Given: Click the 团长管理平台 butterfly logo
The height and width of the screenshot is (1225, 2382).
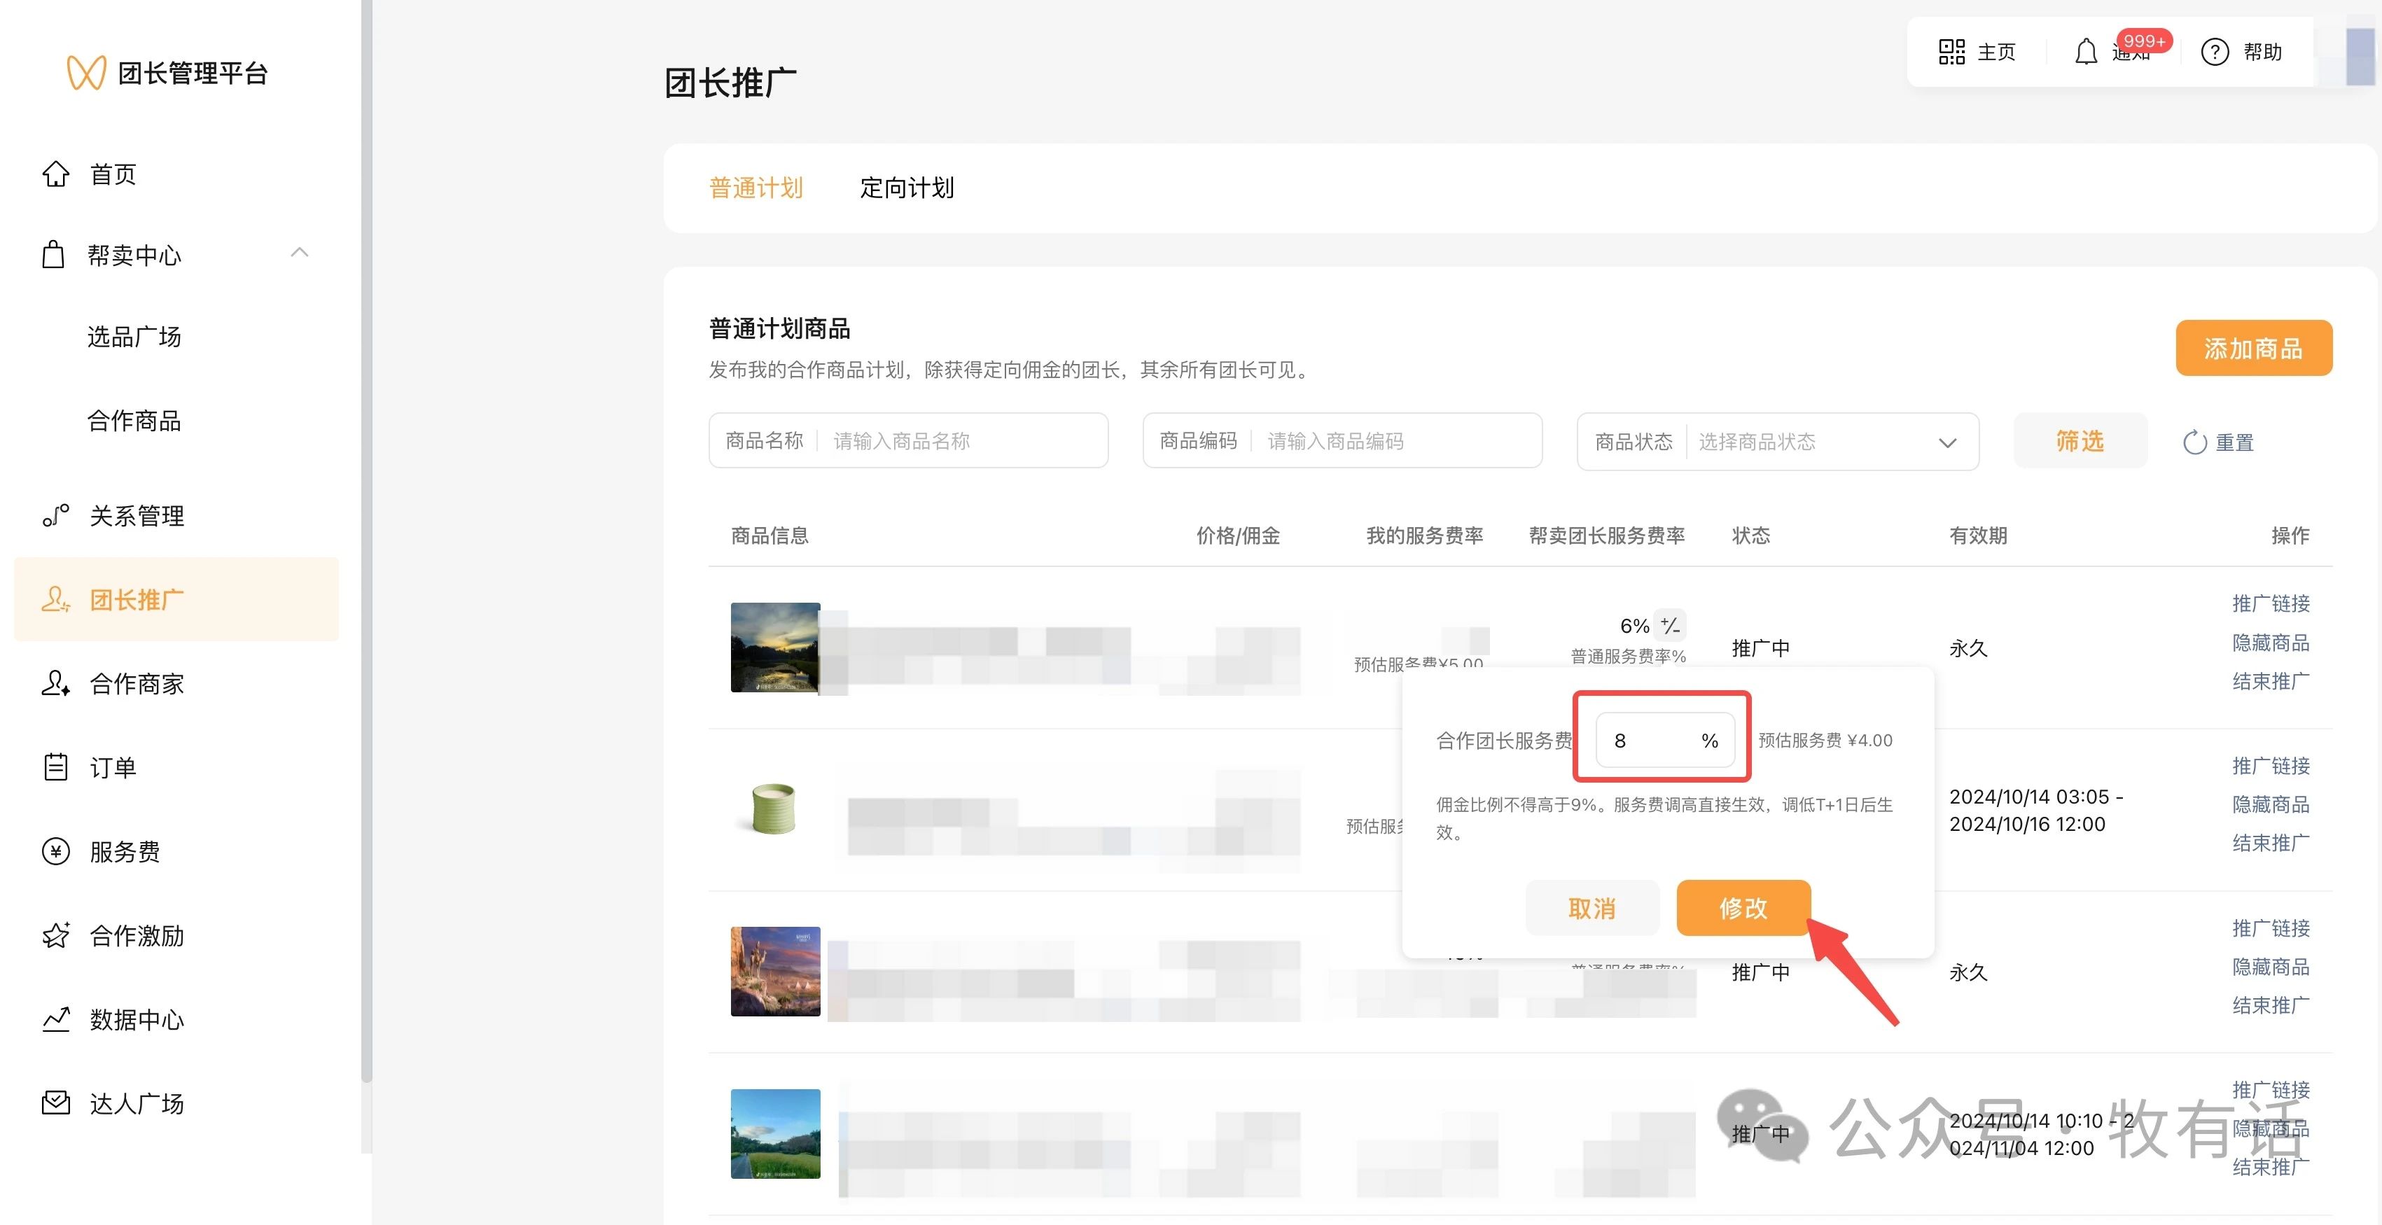Looking at the screenshot, I should pos(86,72).
